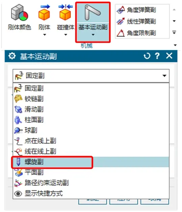The image size is (182, 212).
Task: Select the 刚体 rigid body tool icon
Action: pyautogui.click(x=45, y=13)
